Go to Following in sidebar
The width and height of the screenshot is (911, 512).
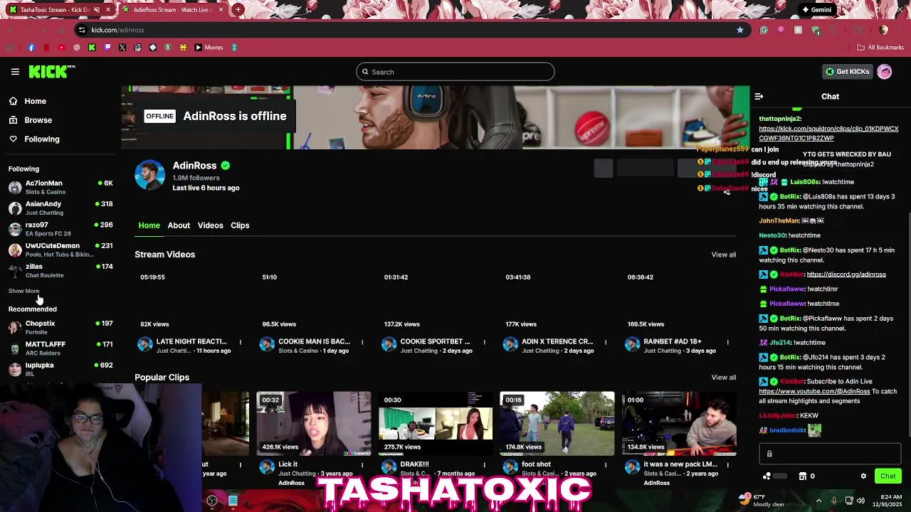34,139
